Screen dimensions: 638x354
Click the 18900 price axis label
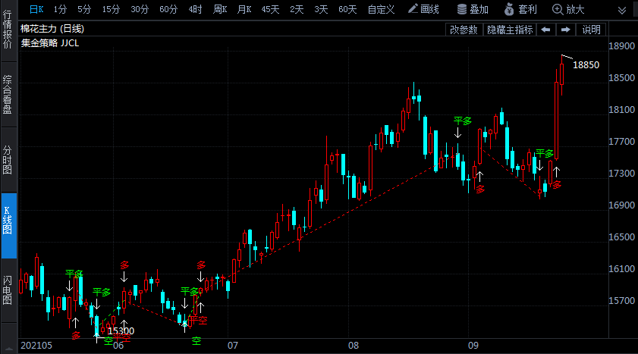pos(621,46)
